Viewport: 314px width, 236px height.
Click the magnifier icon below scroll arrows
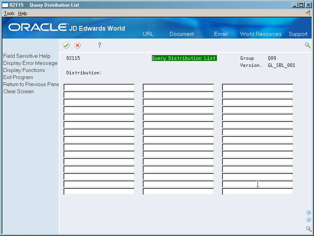(x=308, y=229)
